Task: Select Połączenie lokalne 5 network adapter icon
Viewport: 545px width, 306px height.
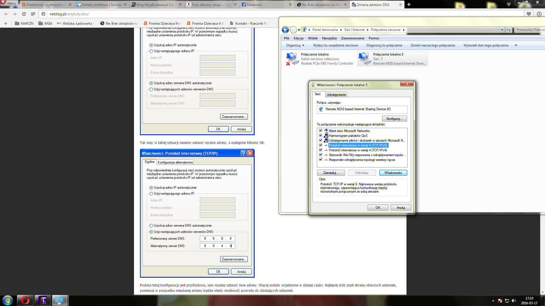Action: [x=364, y=59]
